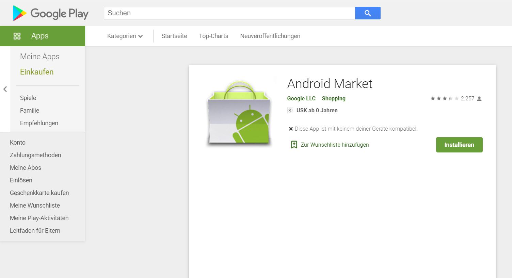Click the blue search magnifier button
This screenshot has width=512, height=278.
pyautogui.click(x=368, y=13)
